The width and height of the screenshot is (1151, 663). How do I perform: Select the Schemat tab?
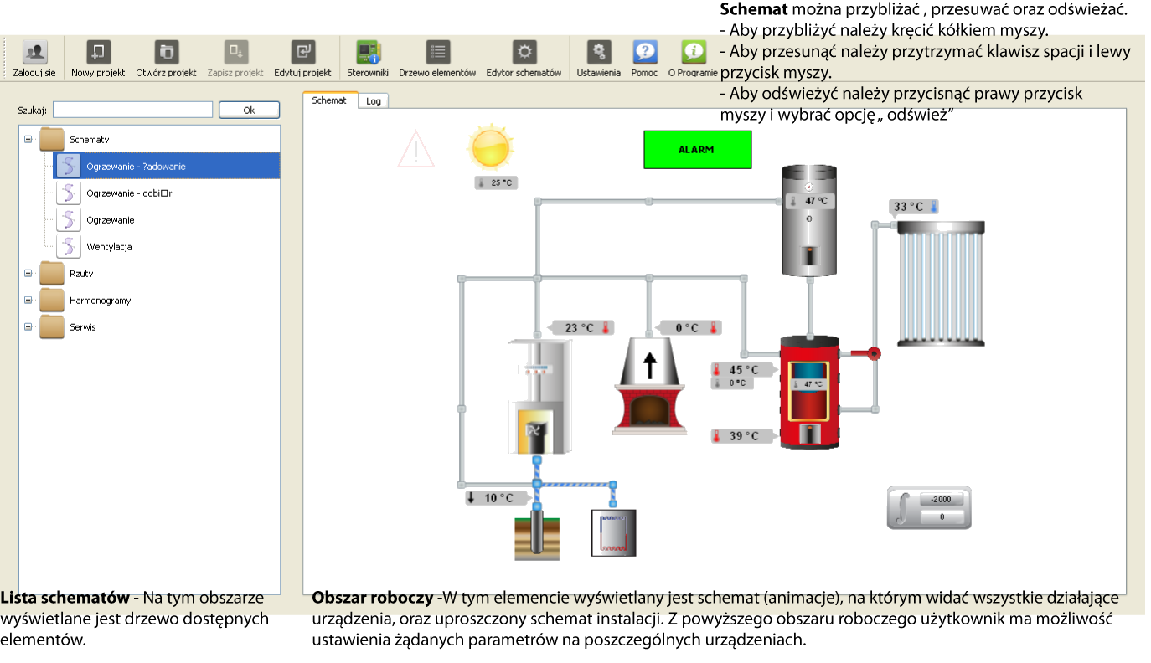point(329,100)
